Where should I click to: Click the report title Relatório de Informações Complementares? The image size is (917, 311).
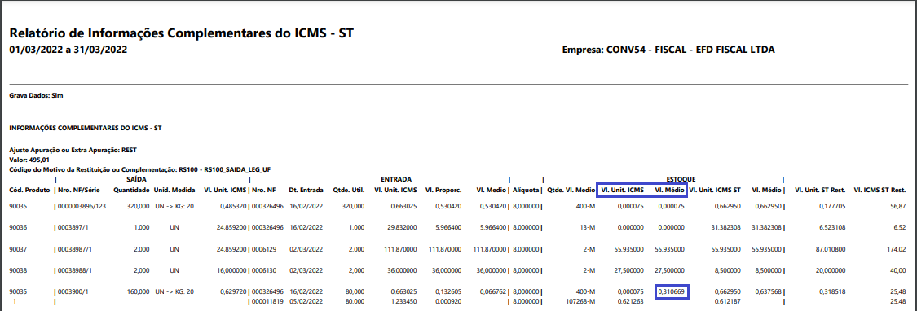(181, 34)
